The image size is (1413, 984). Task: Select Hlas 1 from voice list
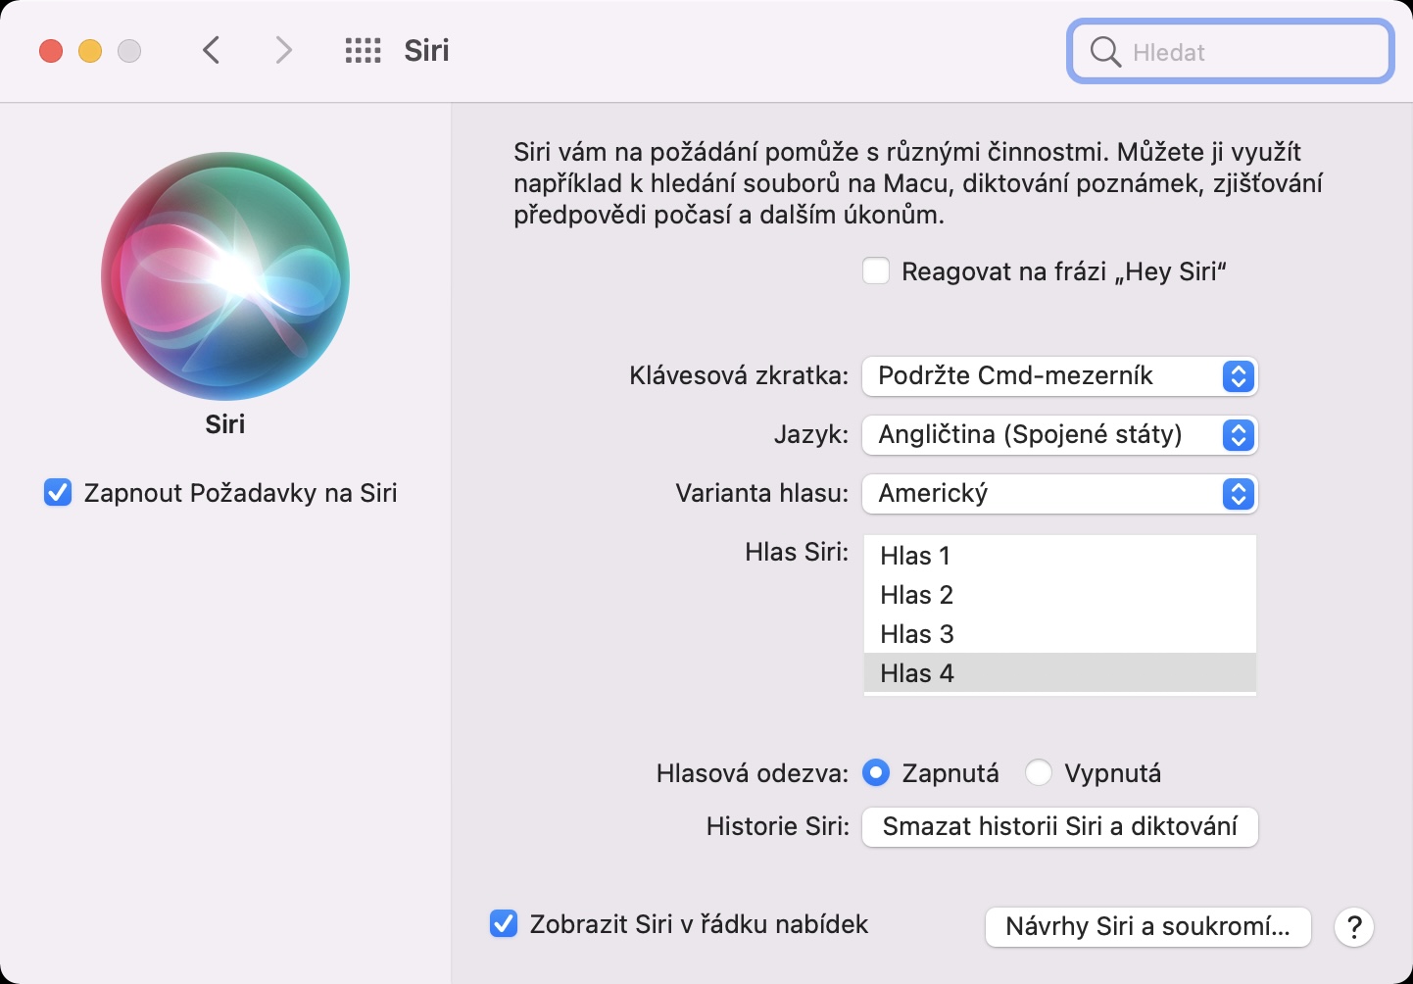coord(916,556)
